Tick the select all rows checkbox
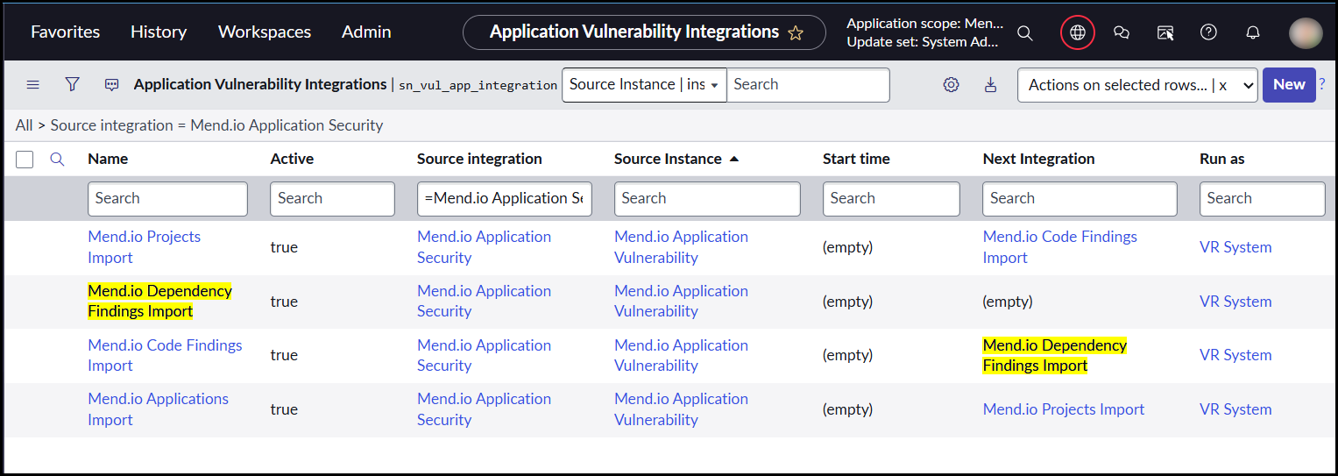1338x476 pixels. tap(25, 160)
